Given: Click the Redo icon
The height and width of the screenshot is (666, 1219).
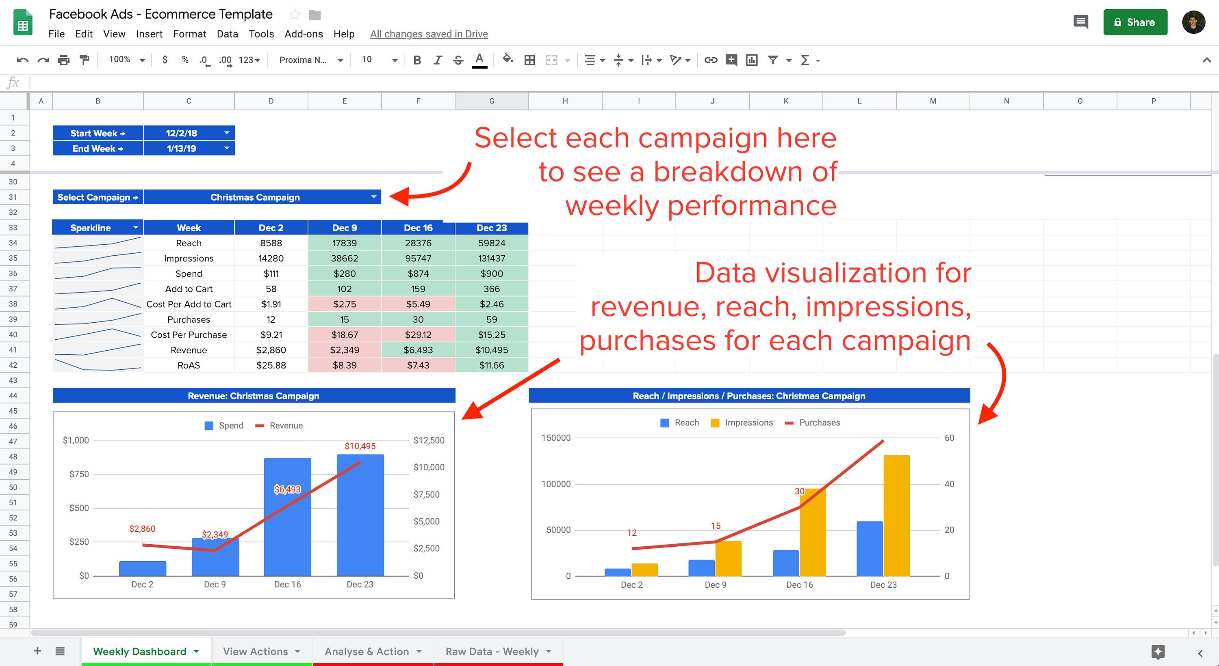Looking at the screenshot, I should pyautogui.click(x=43, y=60).
